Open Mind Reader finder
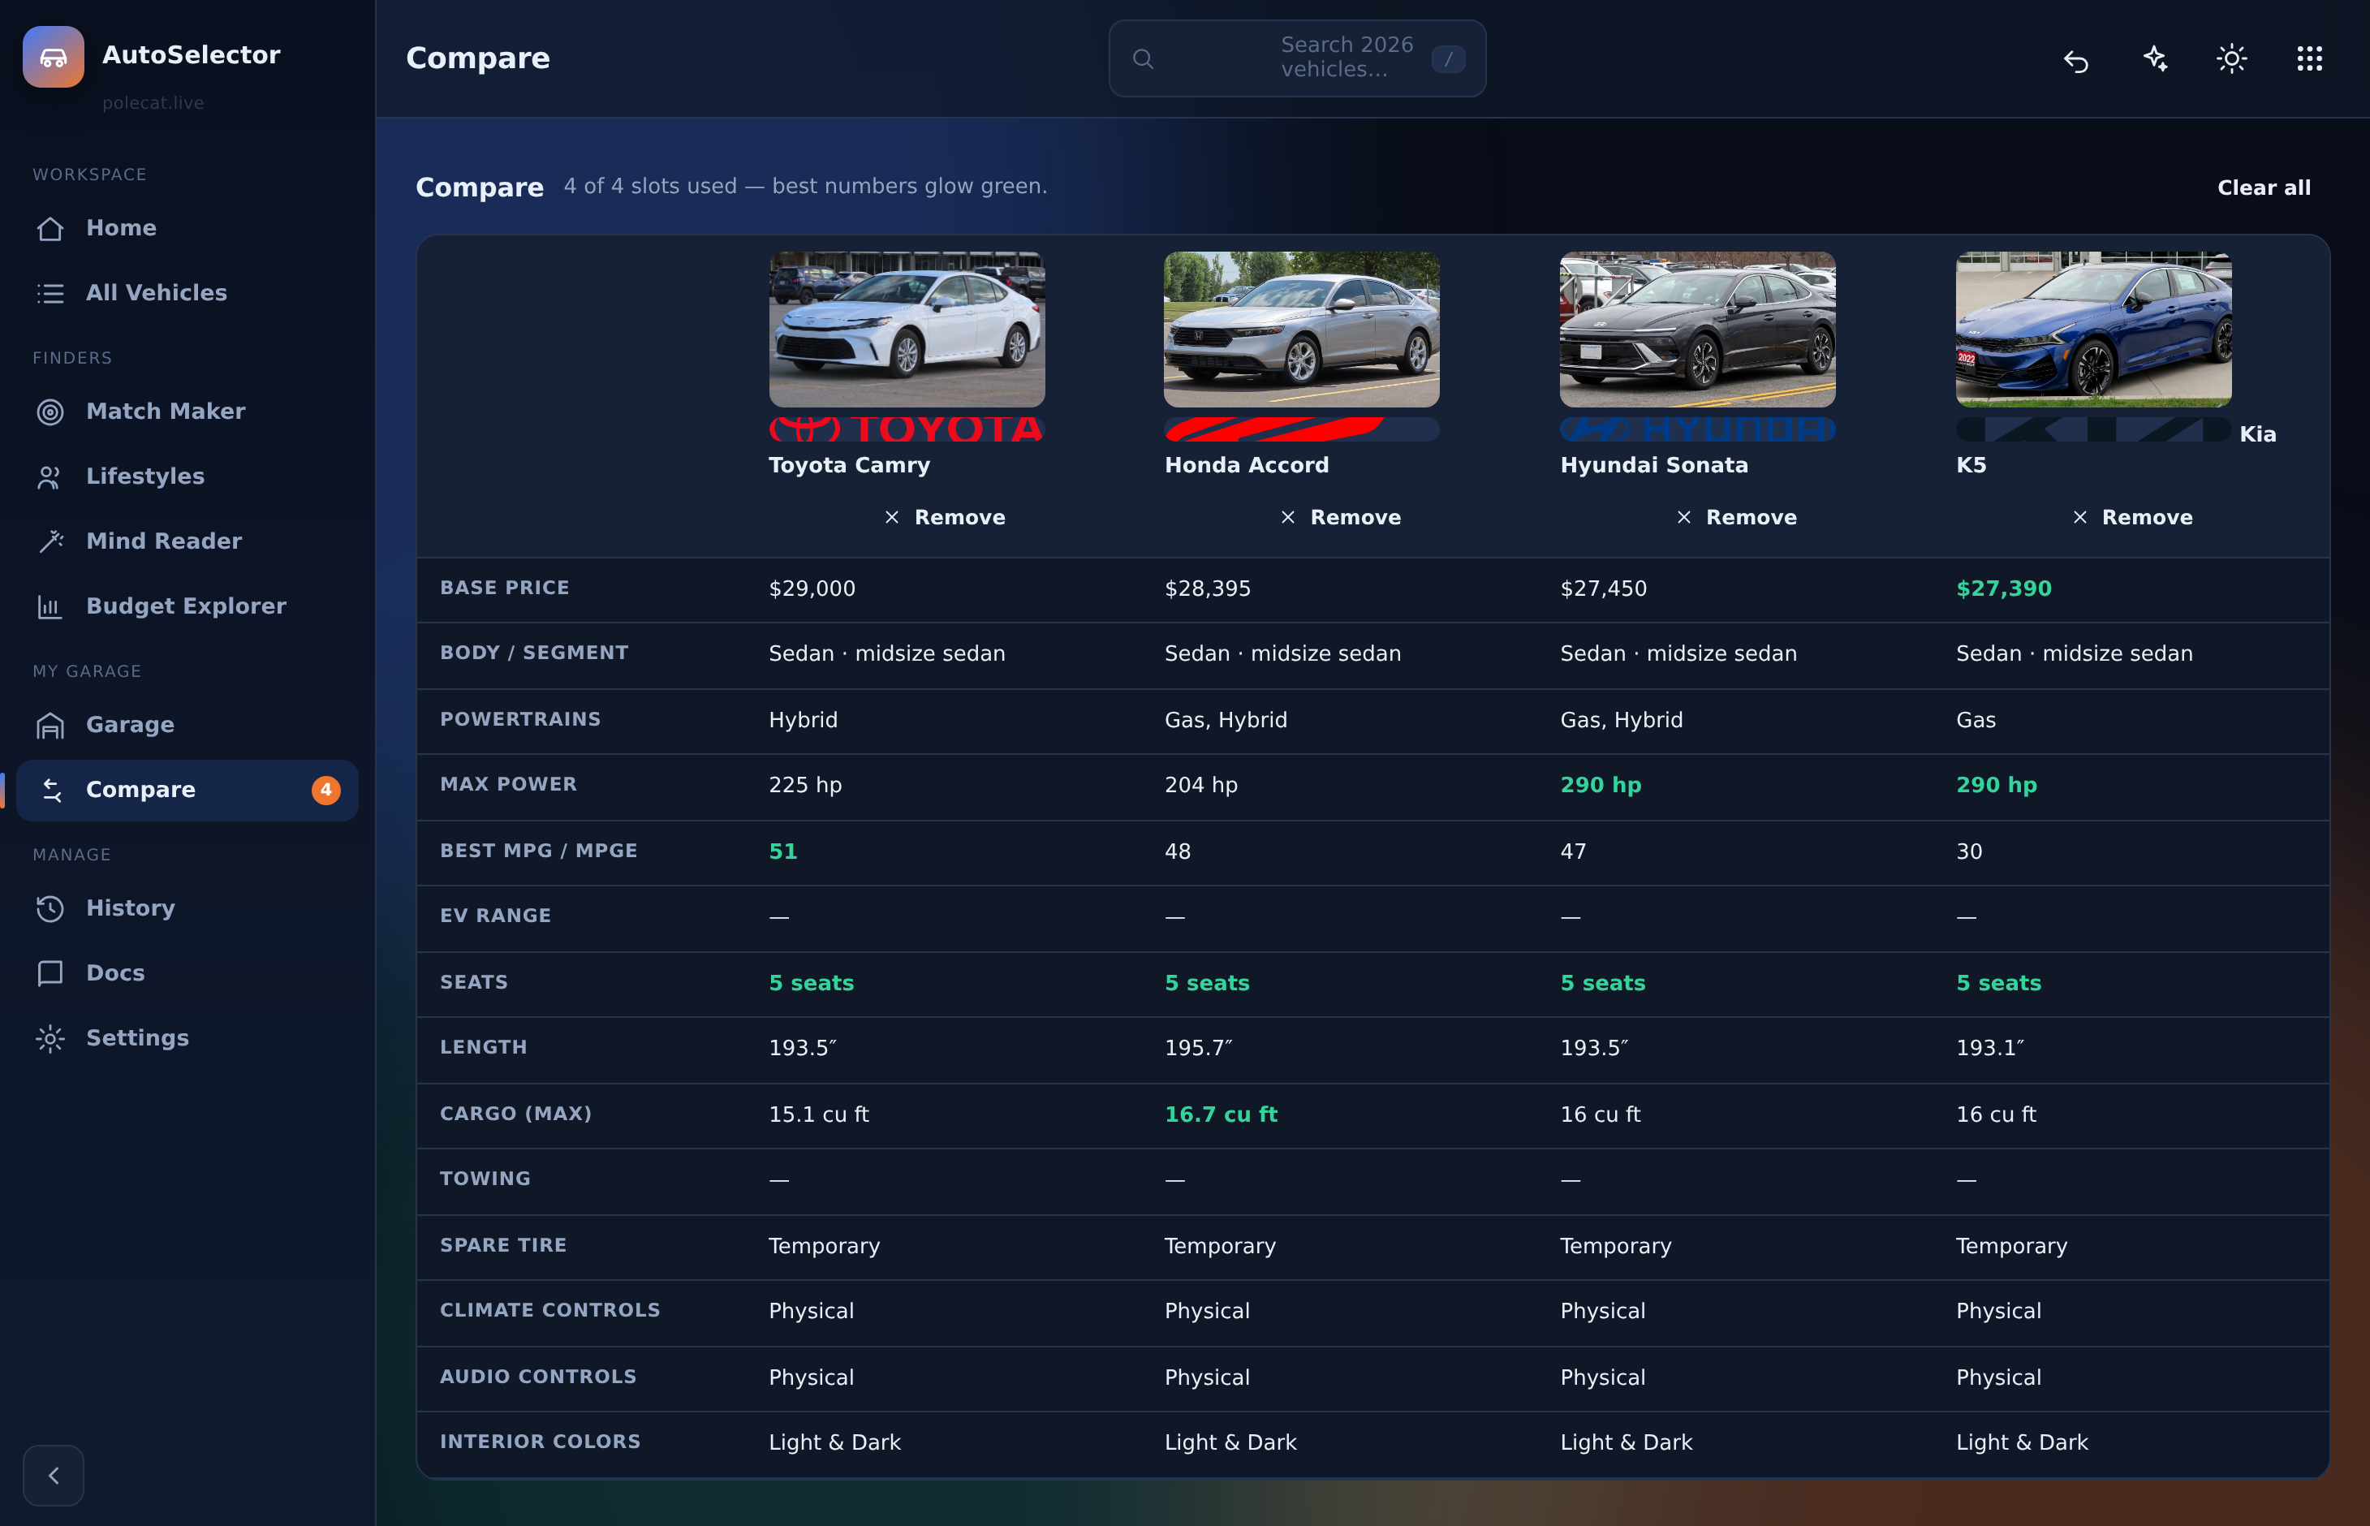 click(x=187, y=541)
